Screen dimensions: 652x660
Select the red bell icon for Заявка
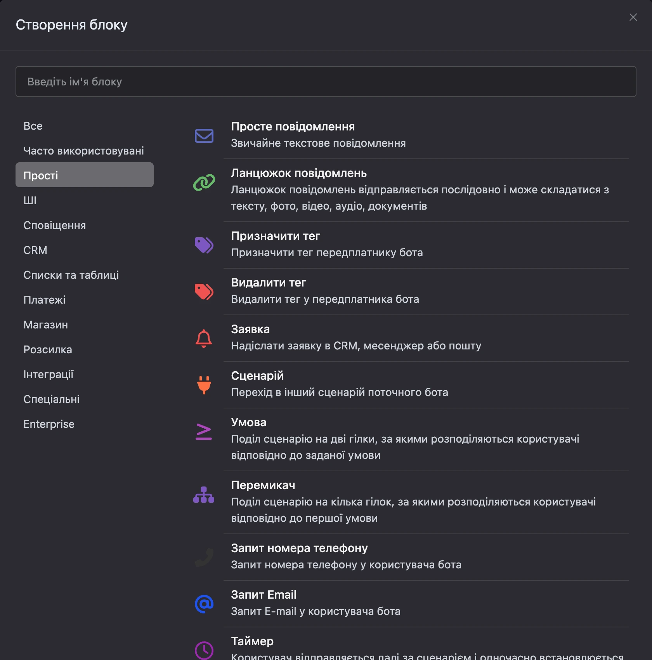(204, 338)
